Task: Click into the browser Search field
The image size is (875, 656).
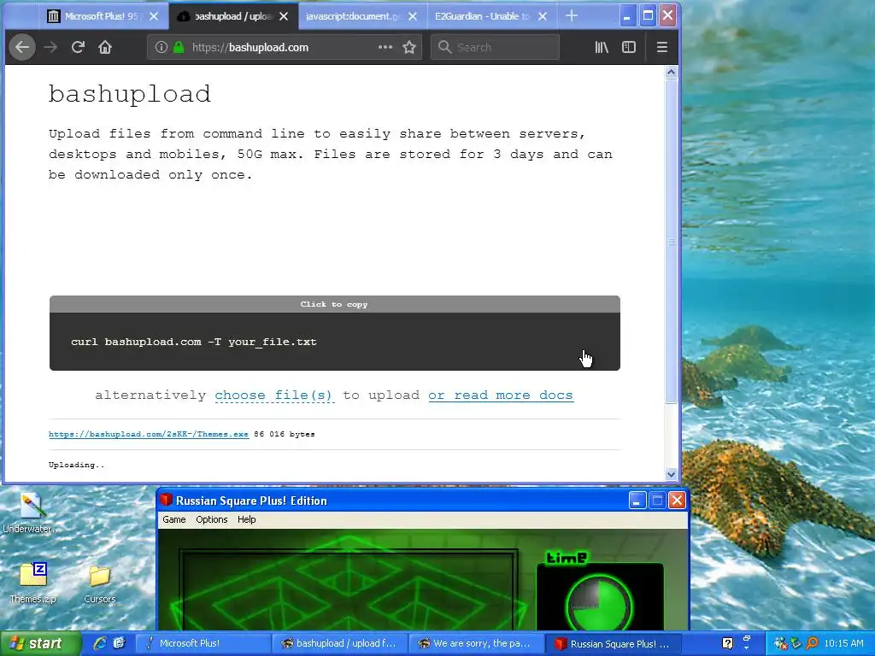Action: [495, 48]
